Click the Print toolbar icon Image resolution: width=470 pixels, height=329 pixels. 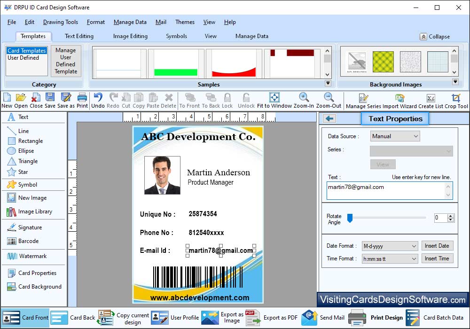[x=82, y=101]
